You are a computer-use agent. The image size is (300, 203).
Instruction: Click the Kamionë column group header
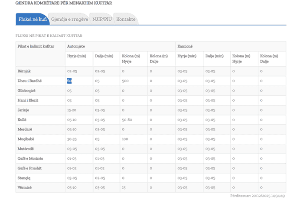pyautogui.click(x=185, y=46)
